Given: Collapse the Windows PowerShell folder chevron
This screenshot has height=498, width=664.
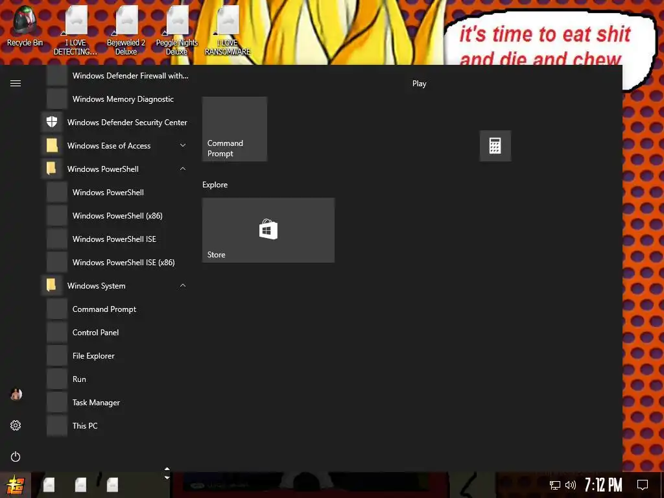Looking at the screenshot, I should 183,169.
